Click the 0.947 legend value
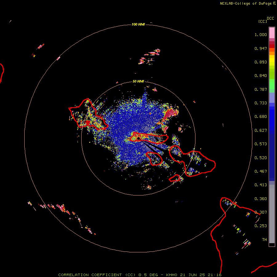Screen dimensions: 277x277 261,48
